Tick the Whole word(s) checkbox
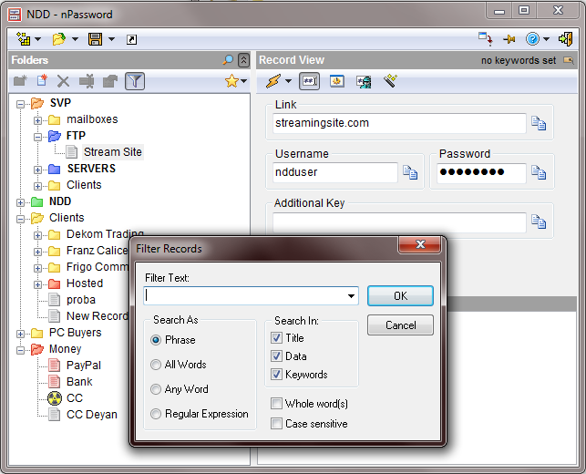Viewport: 586px width, 474px height. [277, 404]
